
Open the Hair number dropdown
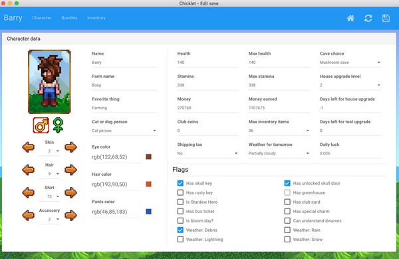49,174
